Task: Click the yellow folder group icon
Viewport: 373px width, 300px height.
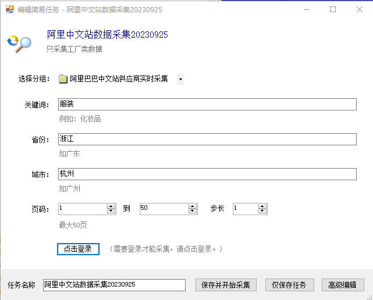Action: coord(63,79)
